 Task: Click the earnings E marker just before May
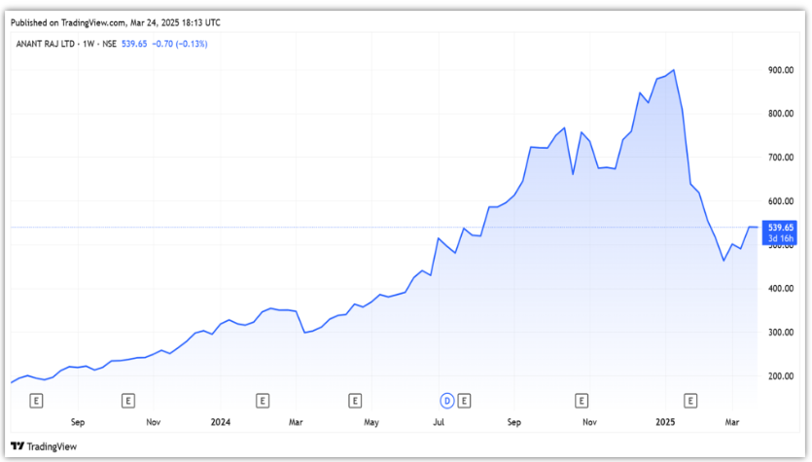(x=355, y=400)
